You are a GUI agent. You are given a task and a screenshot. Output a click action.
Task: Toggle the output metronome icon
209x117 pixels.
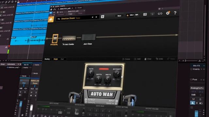[193, 103]
